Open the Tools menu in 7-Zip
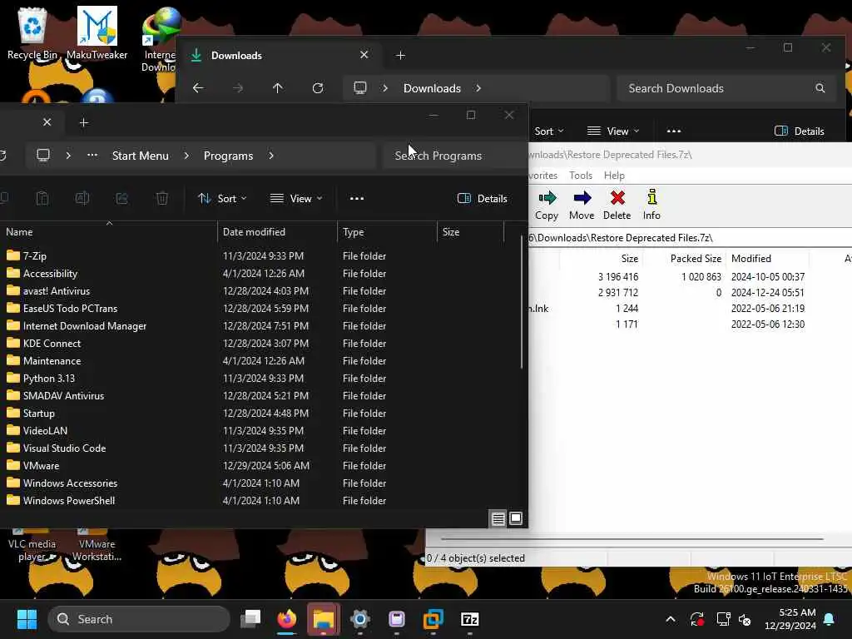Screen dimensions: 852x639 tap(580, 175)
